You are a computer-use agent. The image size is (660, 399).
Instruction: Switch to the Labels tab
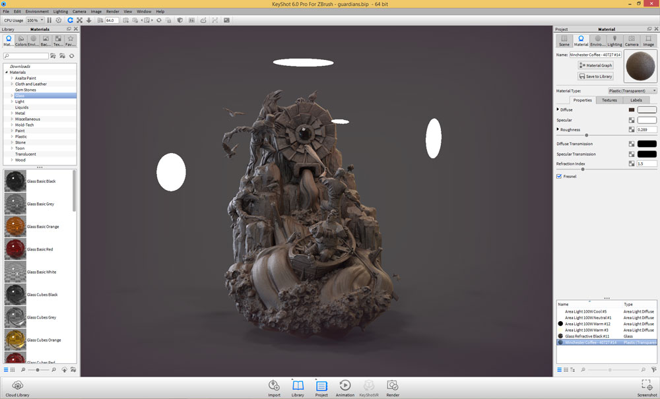tap(636, 100)
